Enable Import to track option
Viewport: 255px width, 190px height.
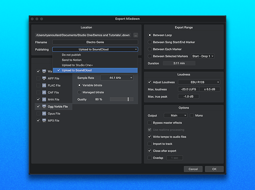pos(150,144)
